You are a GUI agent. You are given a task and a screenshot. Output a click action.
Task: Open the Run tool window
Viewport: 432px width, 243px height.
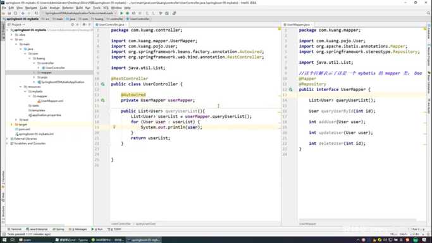(97, 229)
